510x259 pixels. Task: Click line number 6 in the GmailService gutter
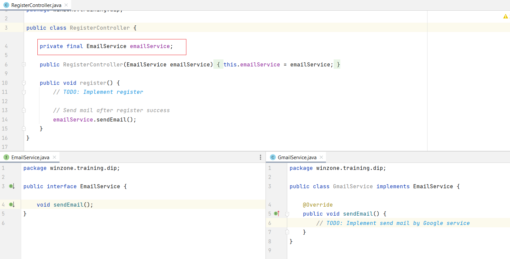click(x=270, y=223)
